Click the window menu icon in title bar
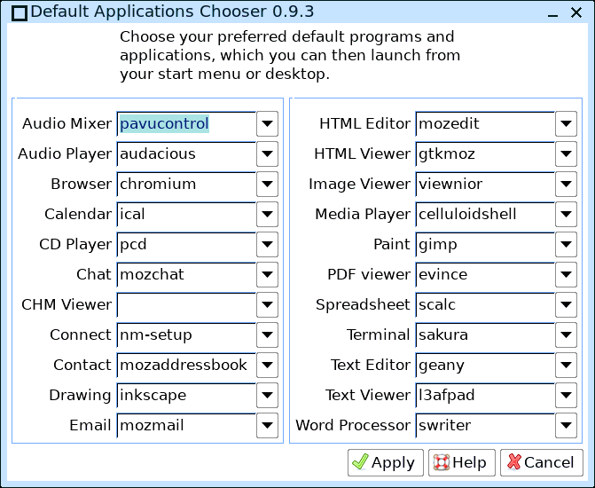Viewport: 595px width, 488px height. coord(19,13)
